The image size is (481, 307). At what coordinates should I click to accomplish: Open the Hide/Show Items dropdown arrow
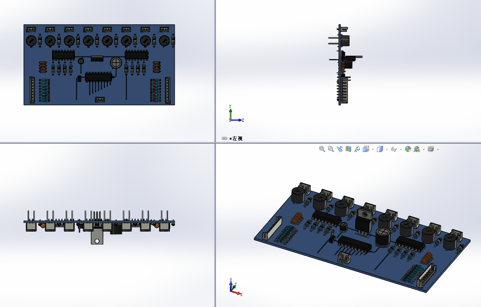coord(401,150)
